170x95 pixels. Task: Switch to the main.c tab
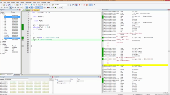27,10
